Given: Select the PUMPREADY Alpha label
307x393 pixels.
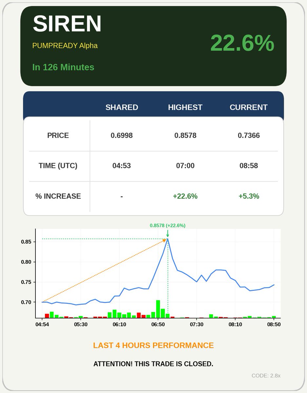Looking at the screenshot, I should (x=65, y=46).
